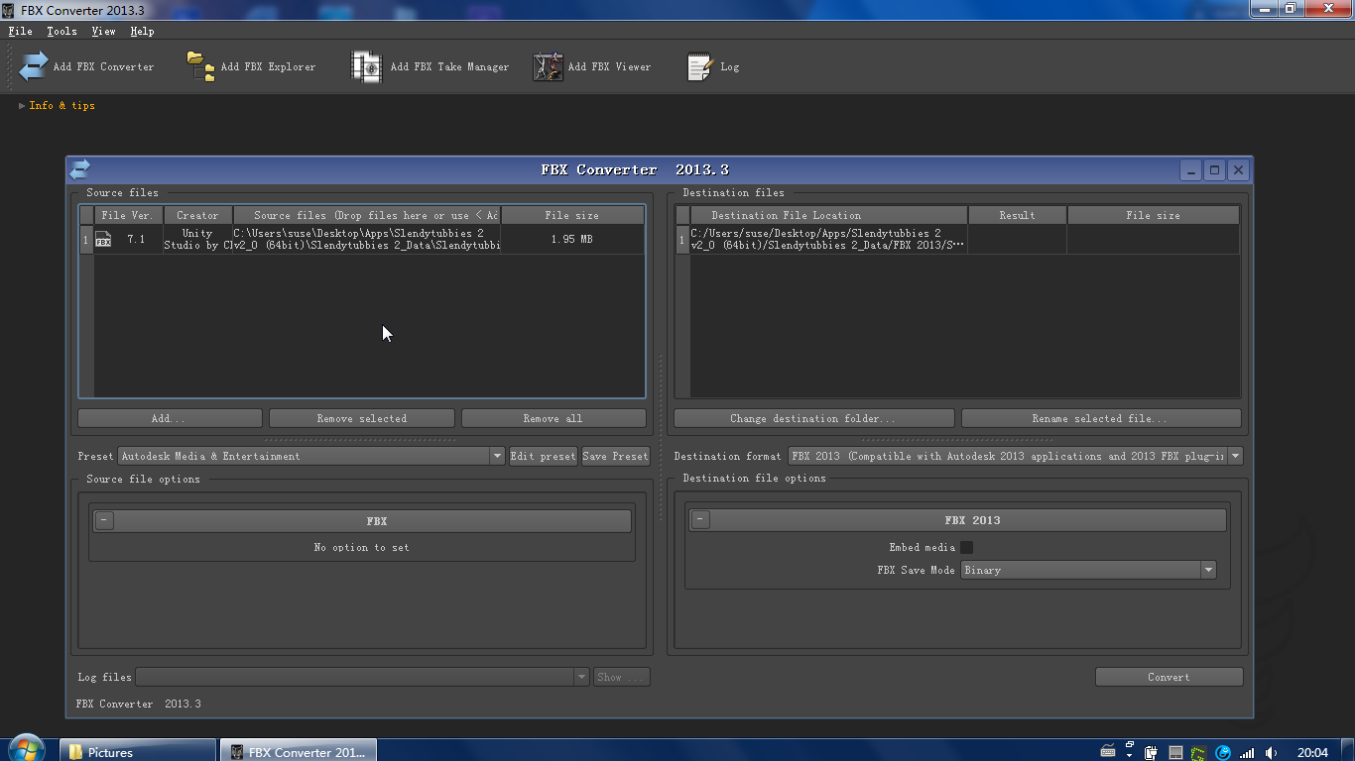
Task: Toggle the Embed media checkbox
Action: click(966, 547)
